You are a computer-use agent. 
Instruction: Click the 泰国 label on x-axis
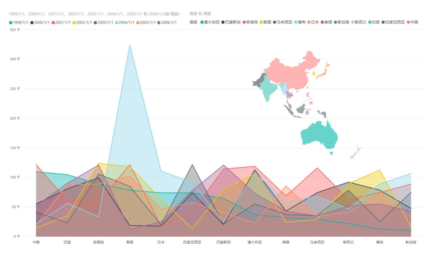pos(130,243)
